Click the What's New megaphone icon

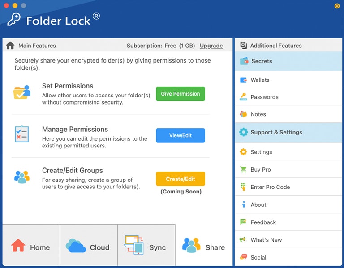click(243, 239)
